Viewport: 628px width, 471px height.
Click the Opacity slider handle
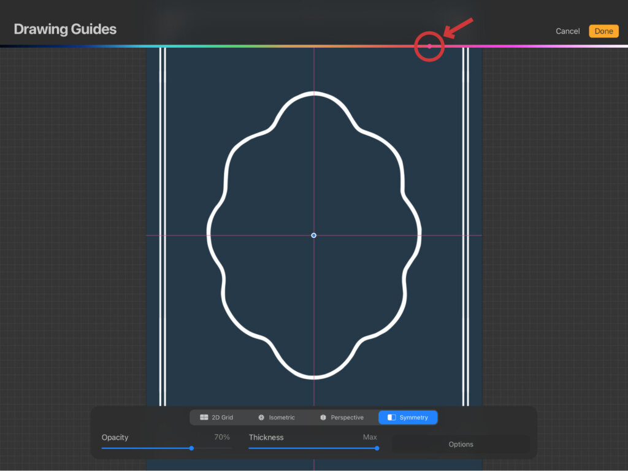191,448
